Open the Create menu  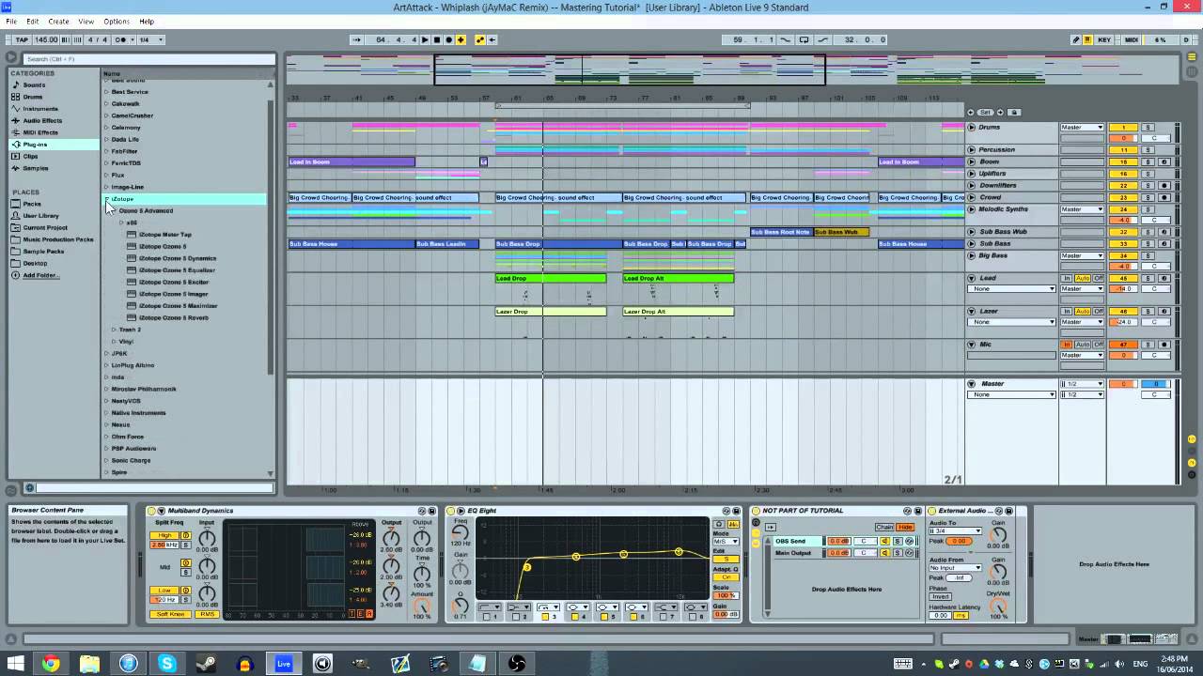(58, 21)
